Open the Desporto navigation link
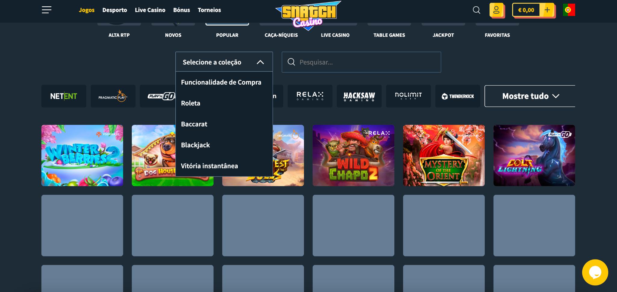 point(115,10)
